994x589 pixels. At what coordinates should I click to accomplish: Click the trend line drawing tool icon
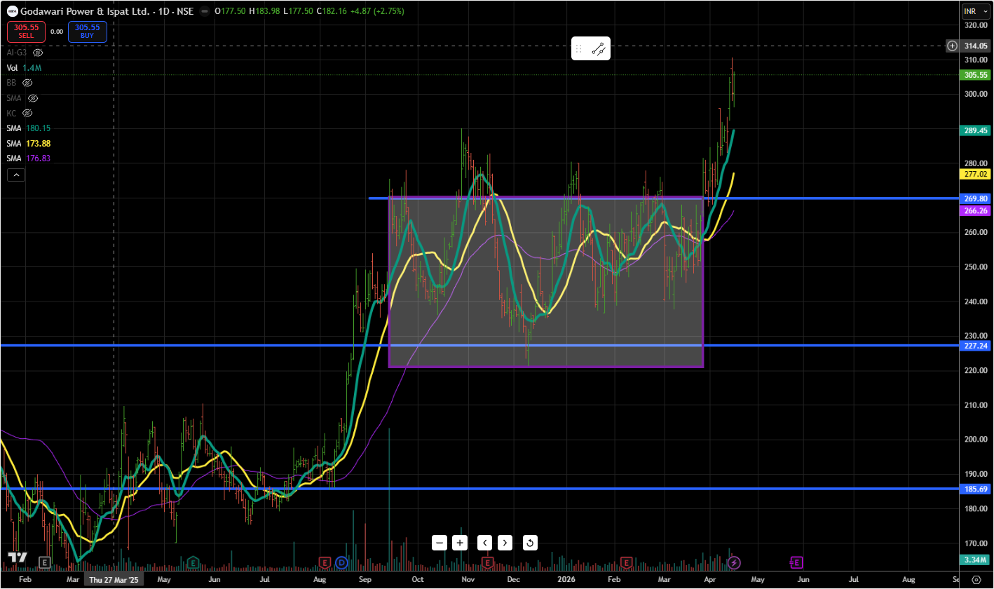click(x=599, y=48)
